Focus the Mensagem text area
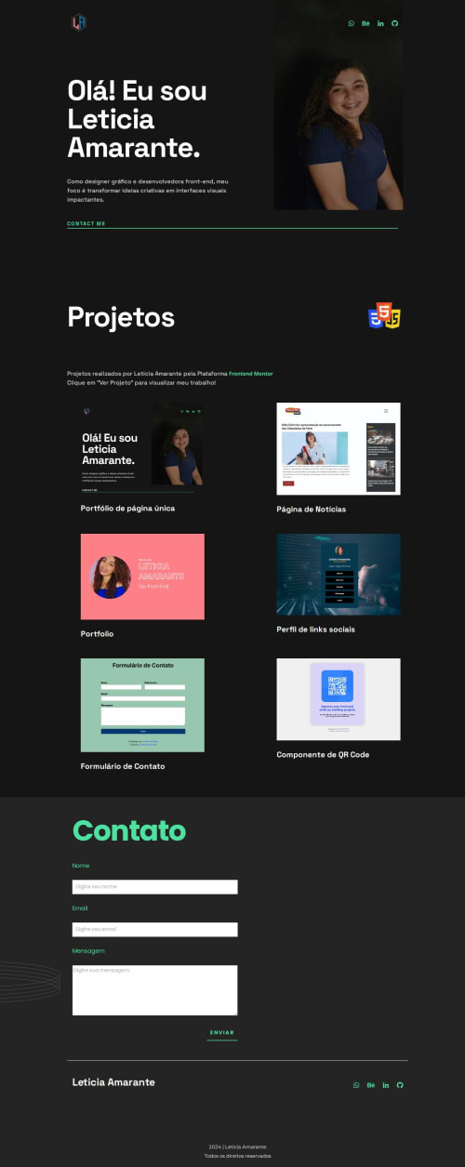This screenshot has width=465, height=1167. click(x=155, y=990)
